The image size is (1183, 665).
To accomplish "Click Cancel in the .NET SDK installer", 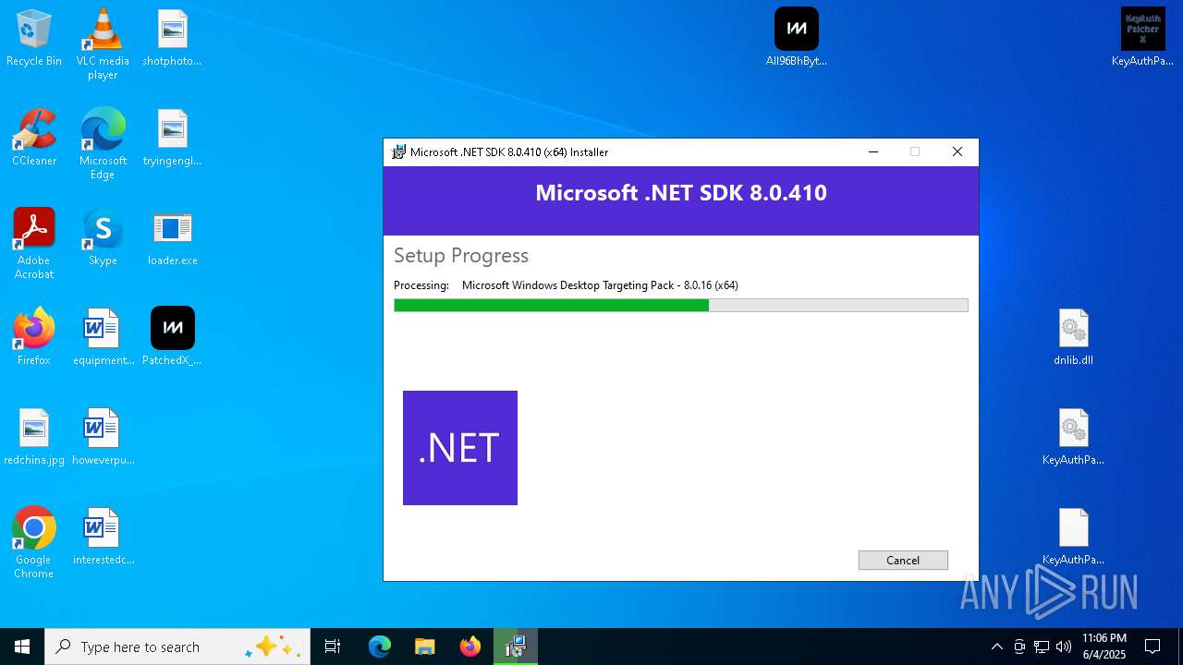I will (x=903, y=560).
